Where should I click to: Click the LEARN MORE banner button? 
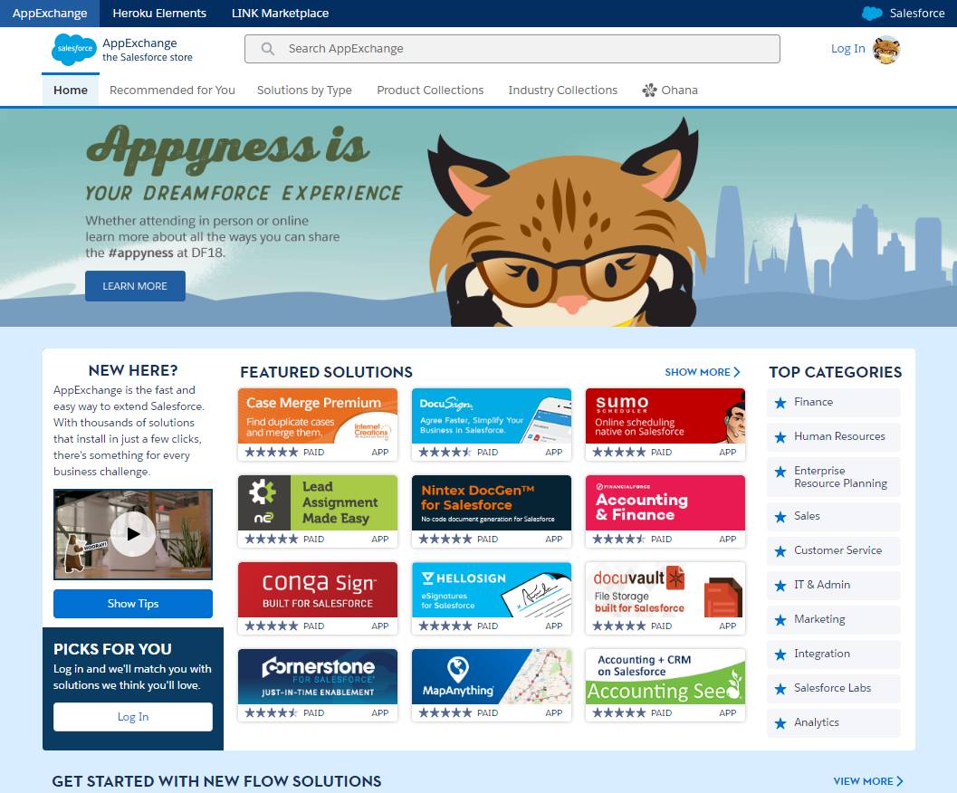pyautogui.click(x=135, y=286)
